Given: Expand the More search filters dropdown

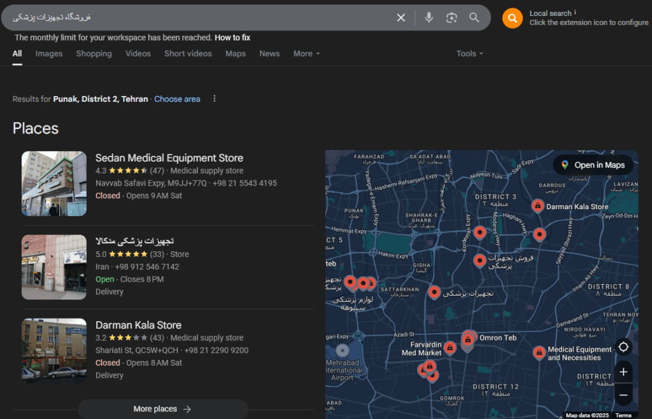Looking at the screenshot, I should pos(306,53).
